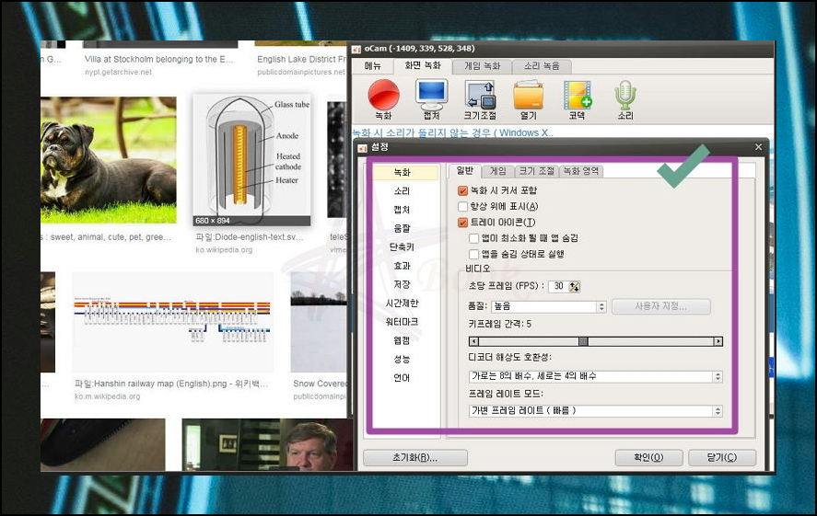Screen dimensions: 817x516
Task: Open the 품질 quality dropdown
Action: pyautogui.click(x=549, y=306)
